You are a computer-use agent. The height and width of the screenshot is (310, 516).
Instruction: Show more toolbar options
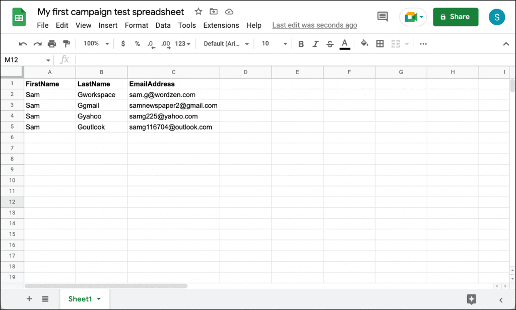423,44
